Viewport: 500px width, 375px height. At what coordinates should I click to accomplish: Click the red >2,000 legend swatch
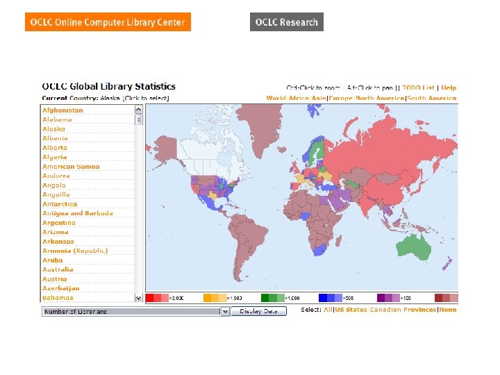click(x=157, y=298)
